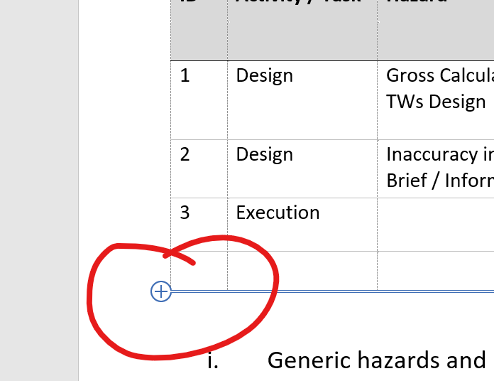This screenshot has width=494, height=381.
Task: Select the Design cell in row 2
Action: tap(264, 154)
